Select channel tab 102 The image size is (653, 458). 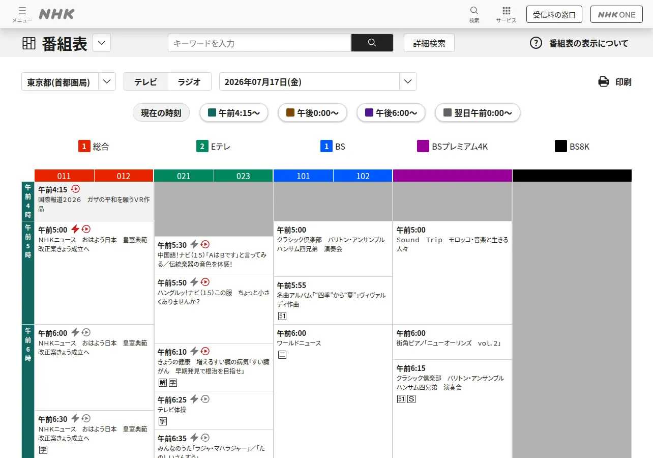pos(363,176)
